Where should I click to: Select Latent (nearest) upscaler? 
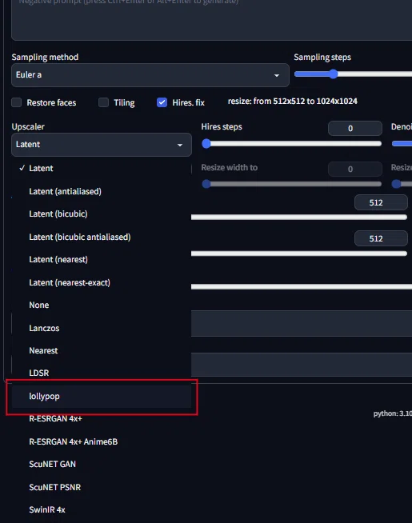click(x=102, y=259)
